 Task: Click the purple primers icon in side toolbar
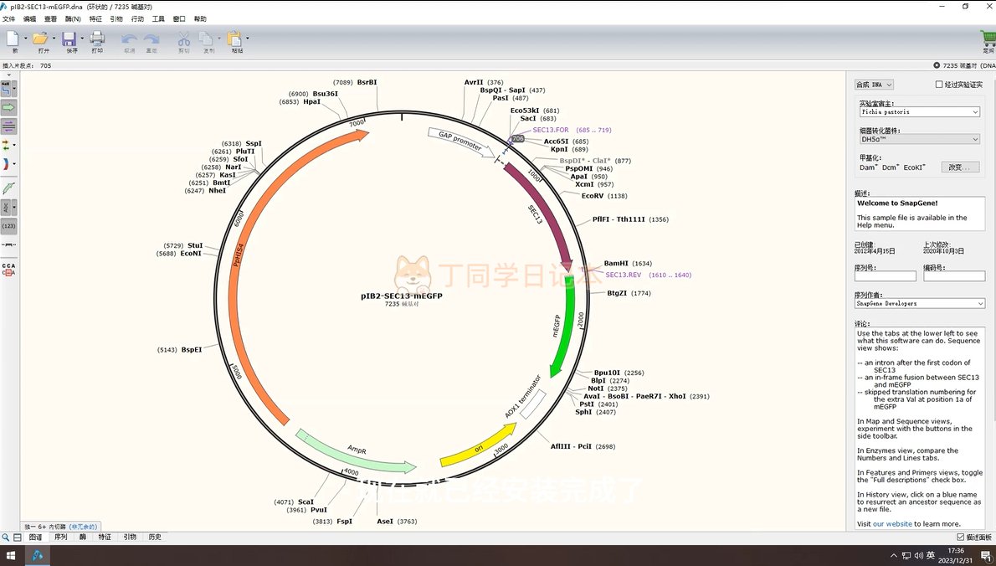click(8, 126)
